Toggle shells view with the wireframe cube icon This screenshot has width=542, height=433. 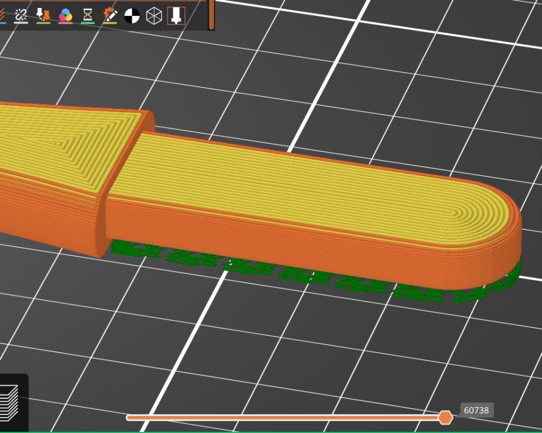tap(154, 16)
